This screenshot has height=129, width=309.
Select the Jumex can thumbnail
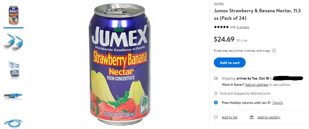pos(14,15)
